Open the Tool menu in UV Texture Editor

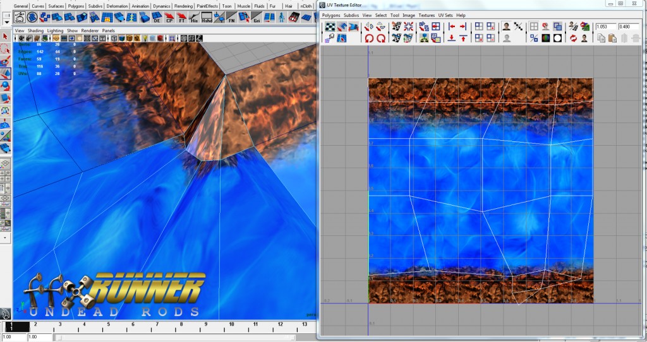point(394,15)
